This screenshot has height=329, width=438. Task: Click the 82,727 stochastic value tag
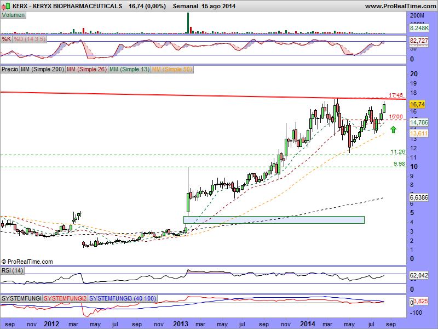tap(419, 41)
